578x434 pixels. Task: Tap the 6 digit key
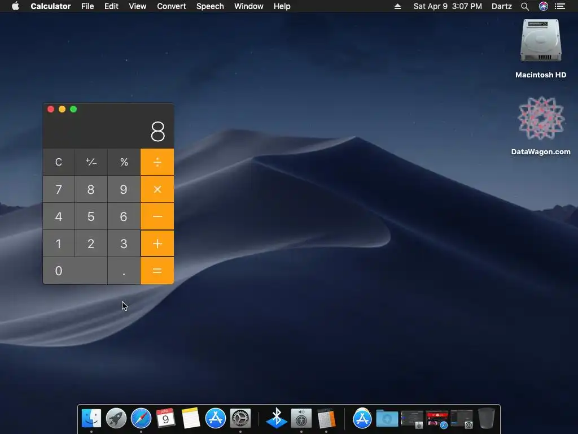124,216
